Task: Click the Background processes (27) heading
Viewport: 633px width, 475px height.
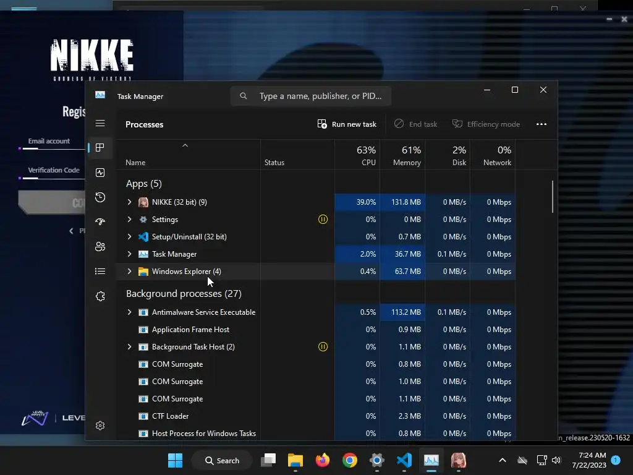Action: 184,294
